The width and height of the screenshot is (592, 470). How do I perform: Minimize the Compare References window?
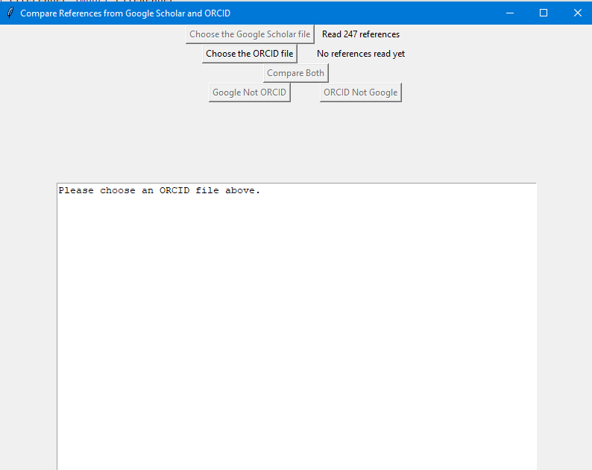click(510, 13)
